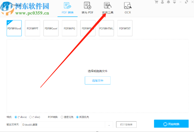The image size is (194, 132).
Task: Click the 选择文件 button
Action: [x=98, y=80]
